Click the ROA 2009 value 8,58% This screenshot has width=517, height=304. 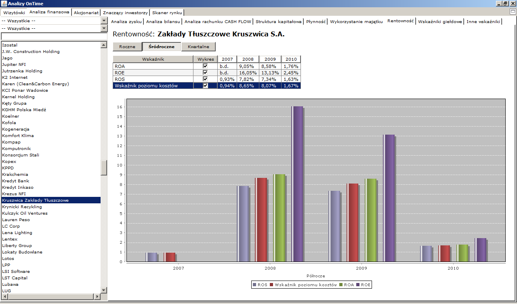[270, 66]
